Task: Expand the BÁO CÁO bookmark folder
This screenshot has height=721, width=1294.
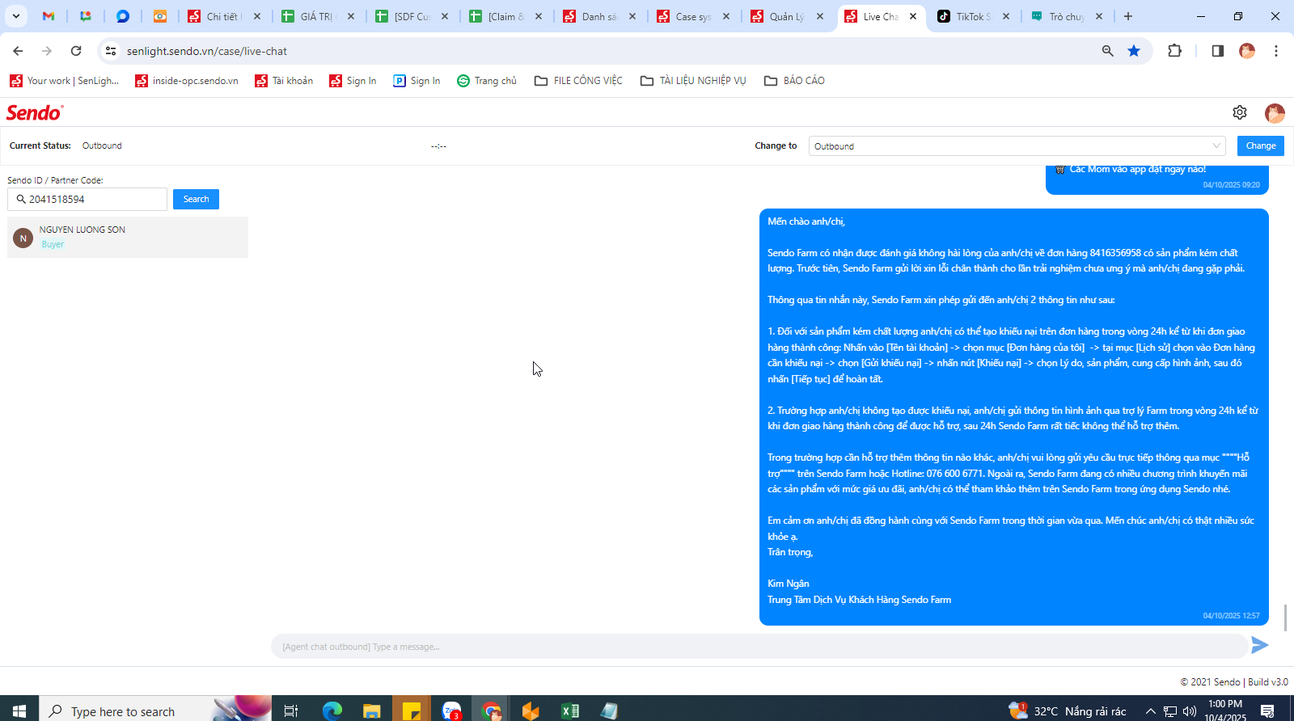Action: (x=794, y=81)
